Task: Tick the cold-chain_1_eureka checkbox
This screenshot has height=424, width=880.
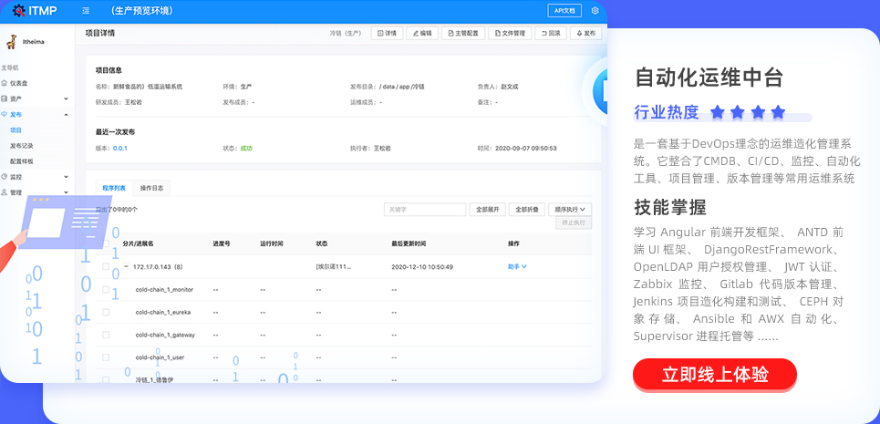Action: point(106,312)
